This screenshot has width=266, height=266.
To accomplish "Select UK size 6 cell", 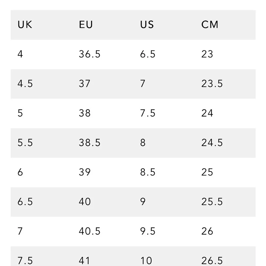I will tap(20, 172).
